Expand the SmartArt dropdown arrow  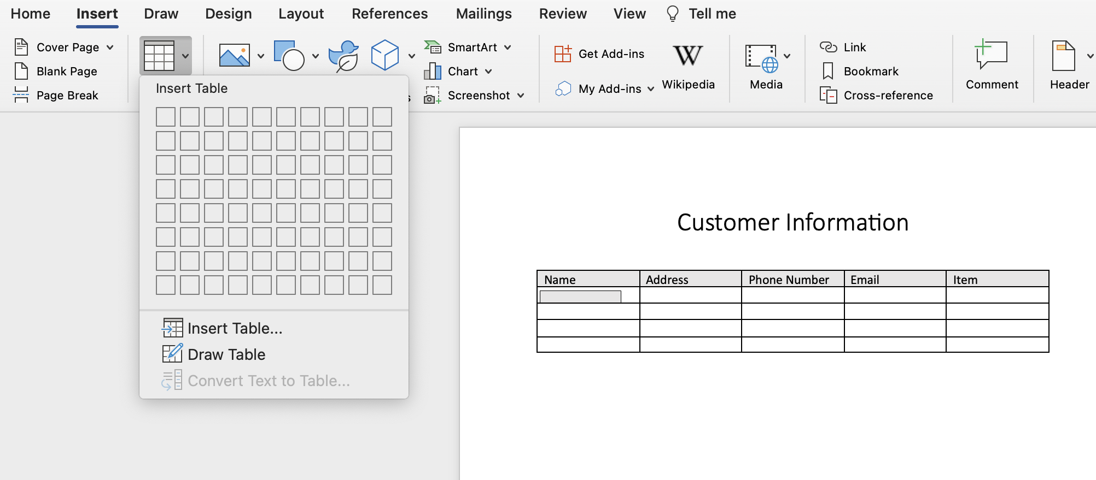508,48
